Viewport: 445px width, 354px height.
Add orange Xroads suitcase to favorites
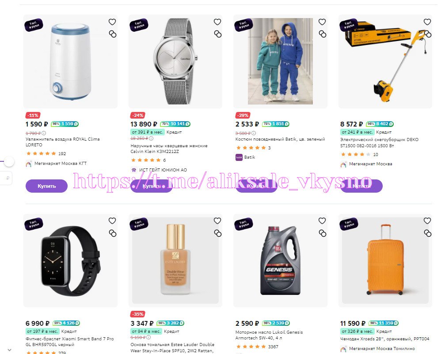tap(427, 220)
